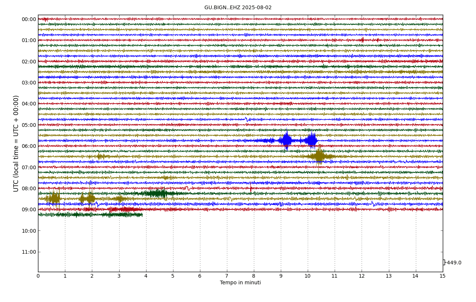Select the 10:00 time label
The image size is (476, 302).
[29, 231]
